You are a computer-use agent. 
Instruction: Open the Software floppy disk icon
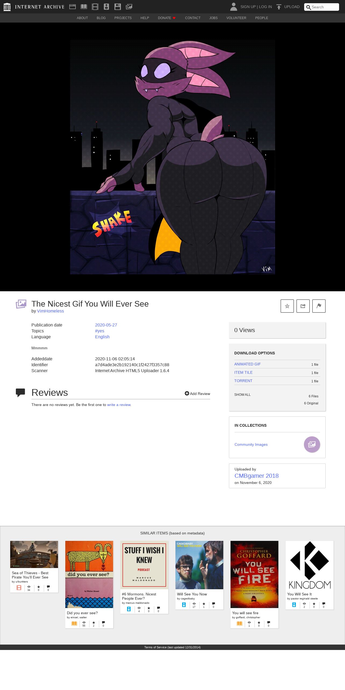coord(118,7)
